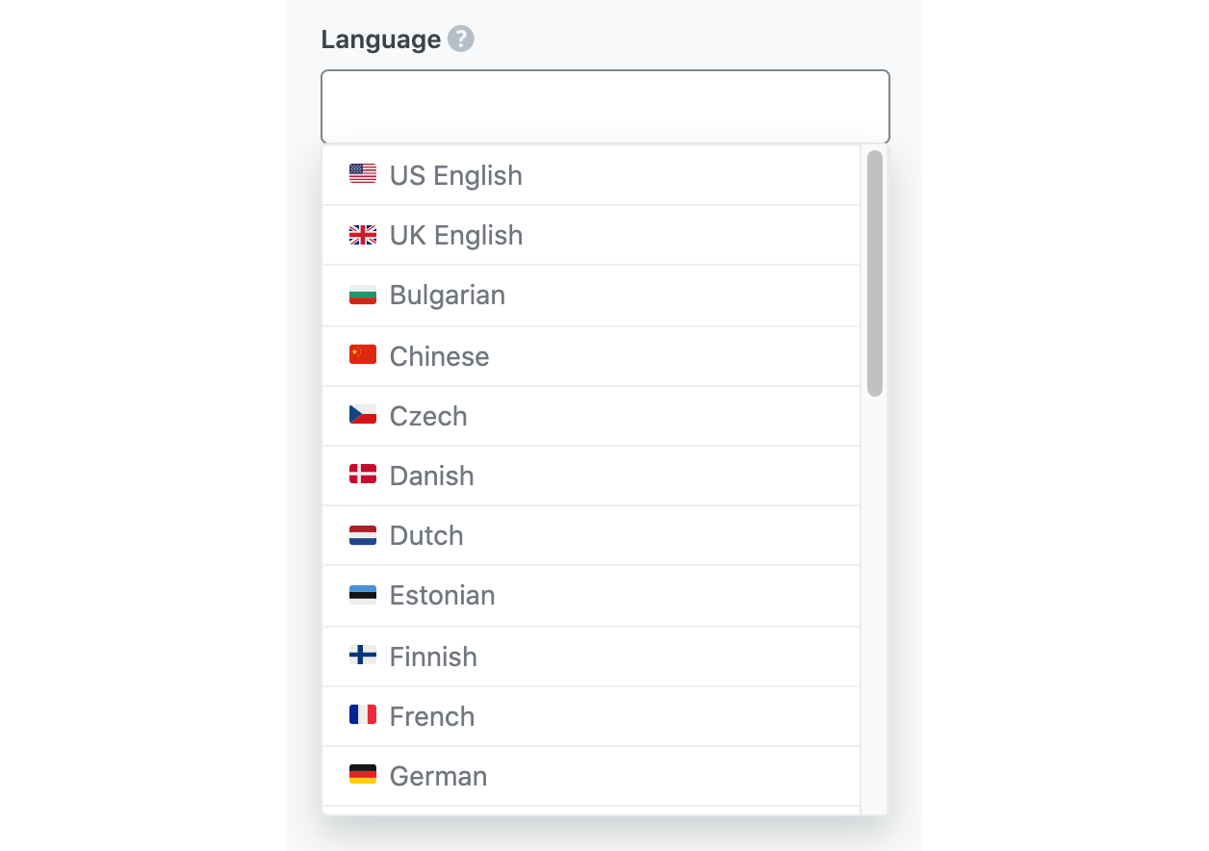Click the Bulgarian flag icon
This screenshot has height=851, width=1209.
click(x=363, y=295)
